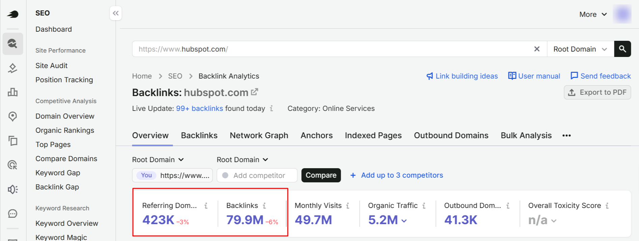Click Export to PDF button

[597, 92]
